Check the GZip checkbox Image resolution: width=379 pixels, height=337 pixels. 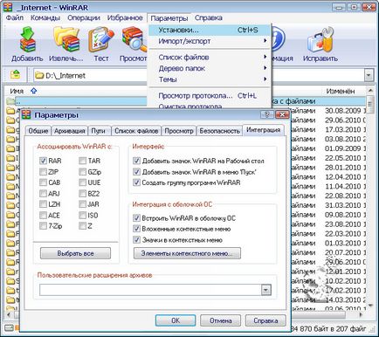(x=83, y=172)
